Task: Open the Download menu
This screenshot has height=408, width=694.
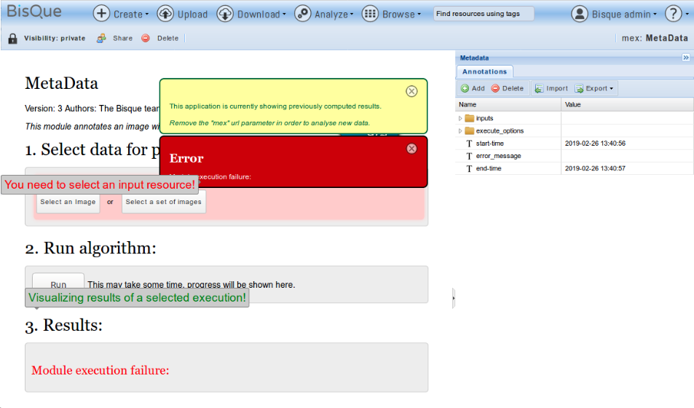Action: click(x=251, y=14)
